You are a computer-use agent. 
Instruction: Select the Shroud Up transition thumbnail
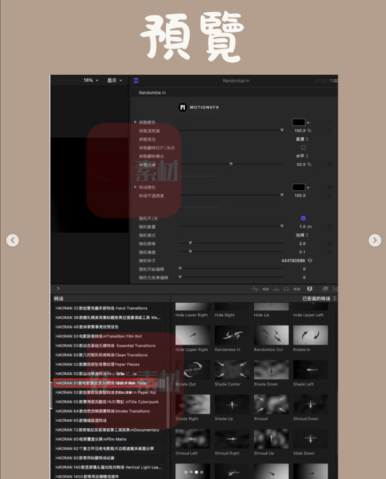pyautogui.click(x=271, y=439)
